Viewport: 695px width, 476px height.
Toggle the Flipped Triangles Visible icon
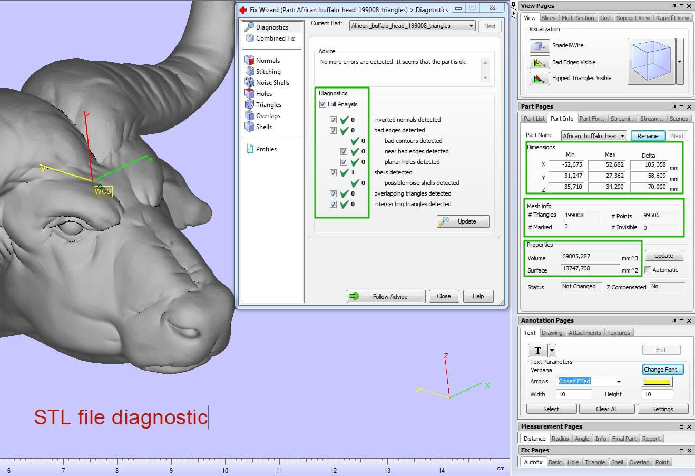[x=539, y=79]
